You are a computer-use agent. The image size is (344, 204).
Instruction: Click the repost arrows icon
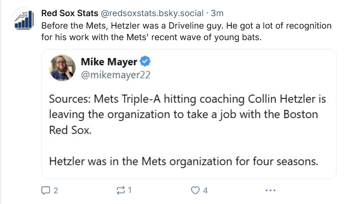click(x=121, y=190)
